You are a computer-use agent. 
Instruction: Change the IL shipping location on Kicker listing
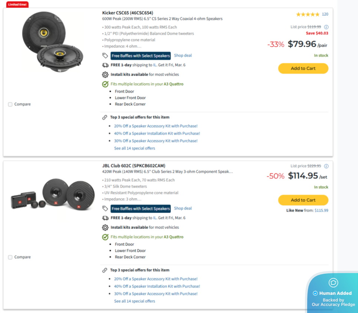155,65
